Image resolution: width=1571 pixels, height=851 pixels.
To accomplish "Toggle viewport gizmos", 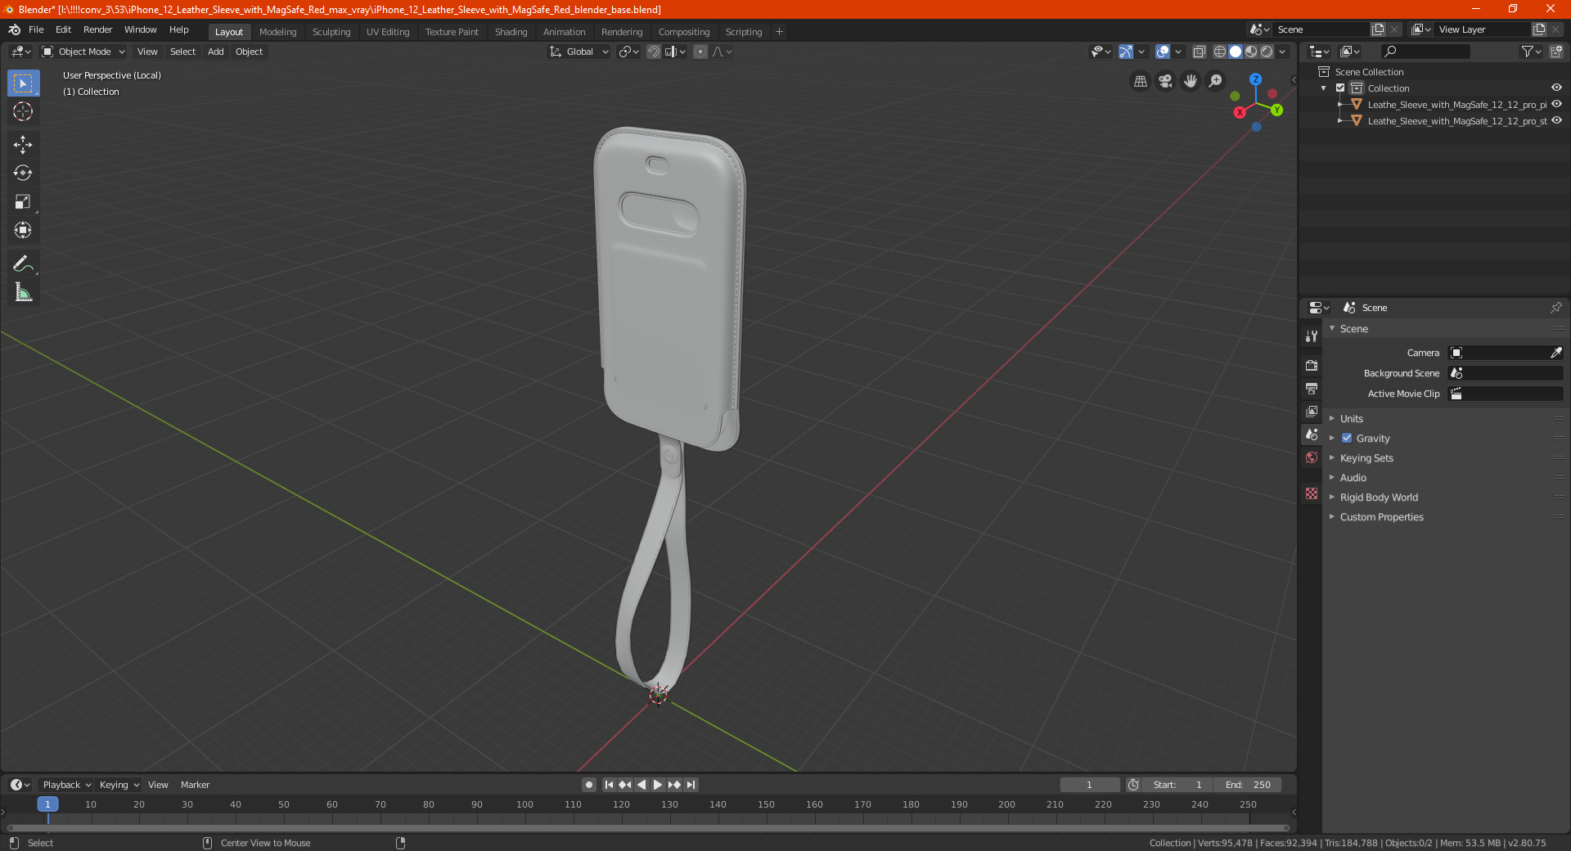I will [1126, 52].
